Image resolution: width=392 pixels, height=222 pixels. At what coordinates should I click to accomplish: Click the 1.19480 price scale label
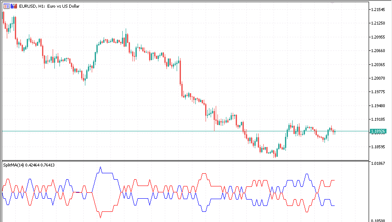pyautogui.click(x=378, y=105)
